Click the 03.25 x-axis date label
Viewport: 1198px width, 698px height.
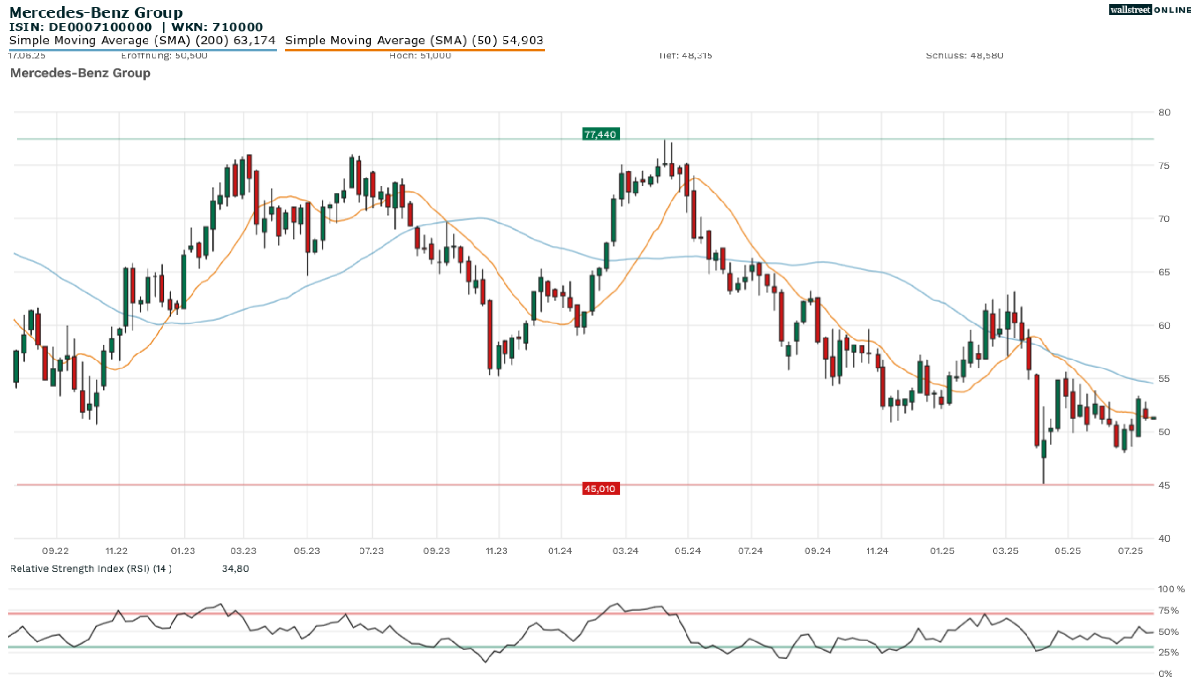(1006, 551)
